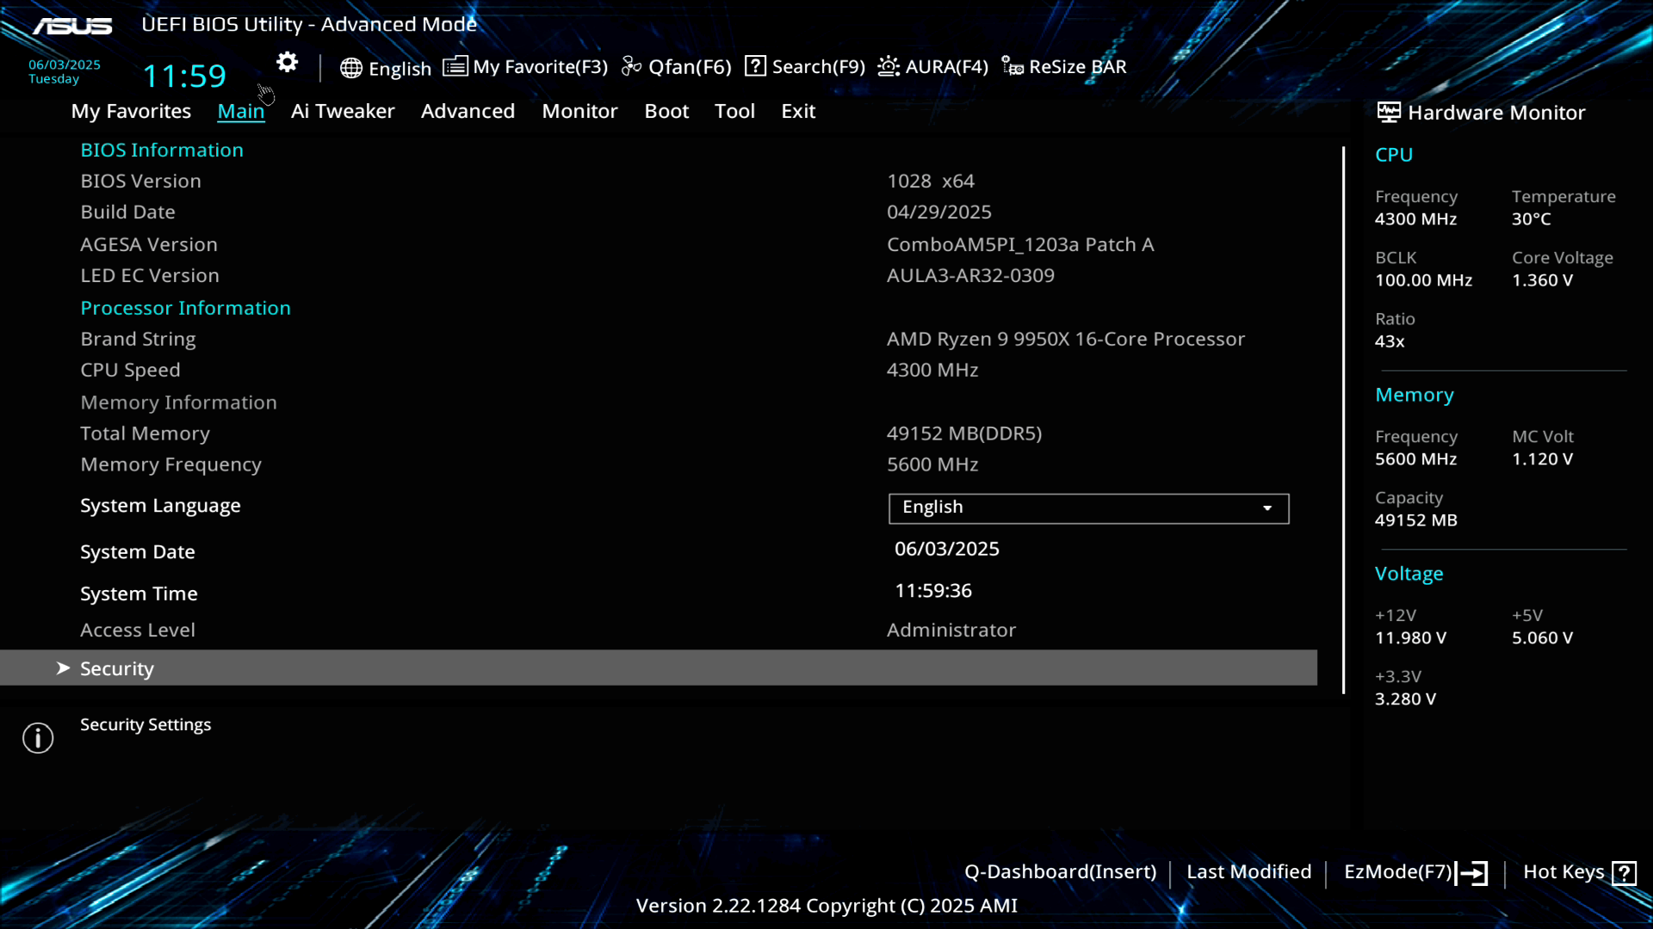Image resolution: width=1653 pixels, height=929 pixels.
Task: Click Last Modified button
Action: (1248, 872)
